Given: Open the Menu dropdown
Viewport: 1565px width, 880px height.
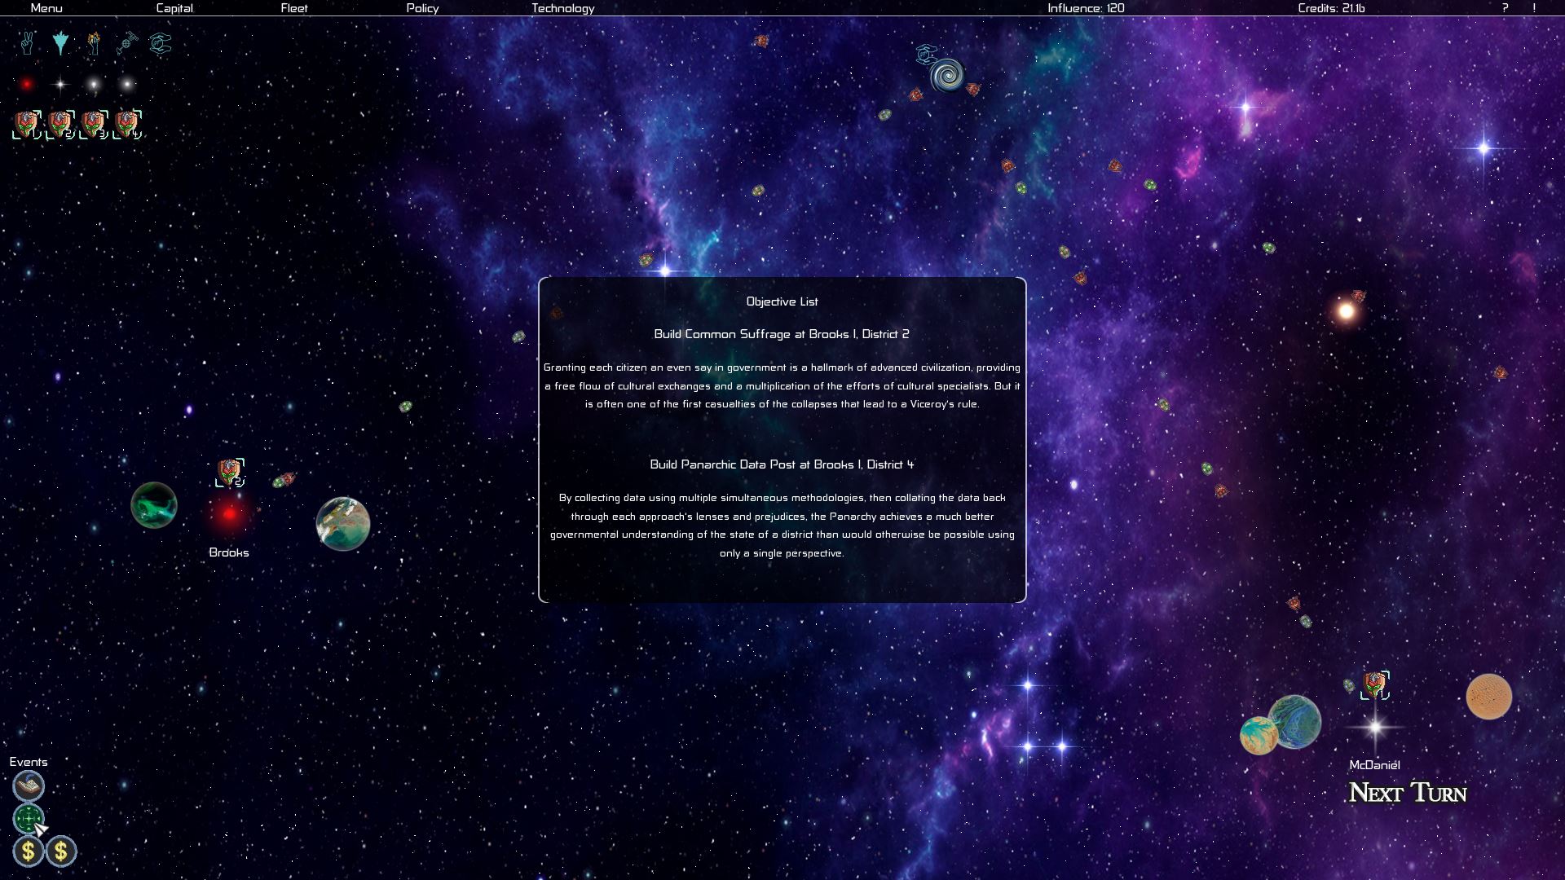Looking at the screenshot, I should coord(47,8).
